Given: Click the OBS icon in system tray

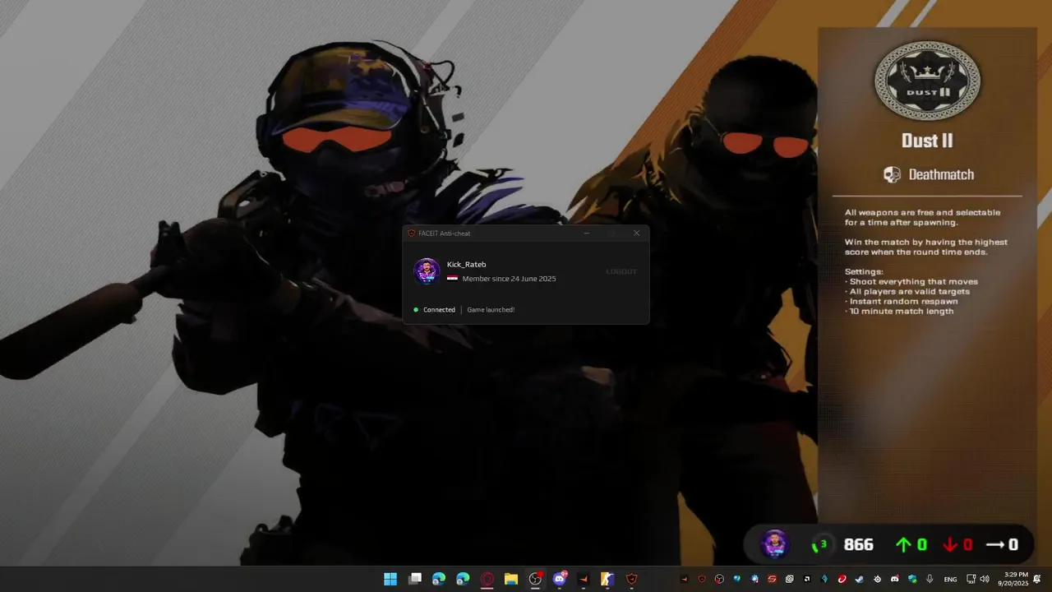Looking at the screenshot, I should (x=719, y=579).
